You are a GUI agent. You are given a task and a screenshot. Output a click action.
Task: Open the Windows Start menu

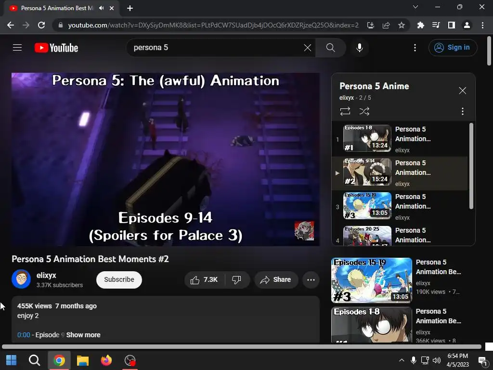point(12,360)
